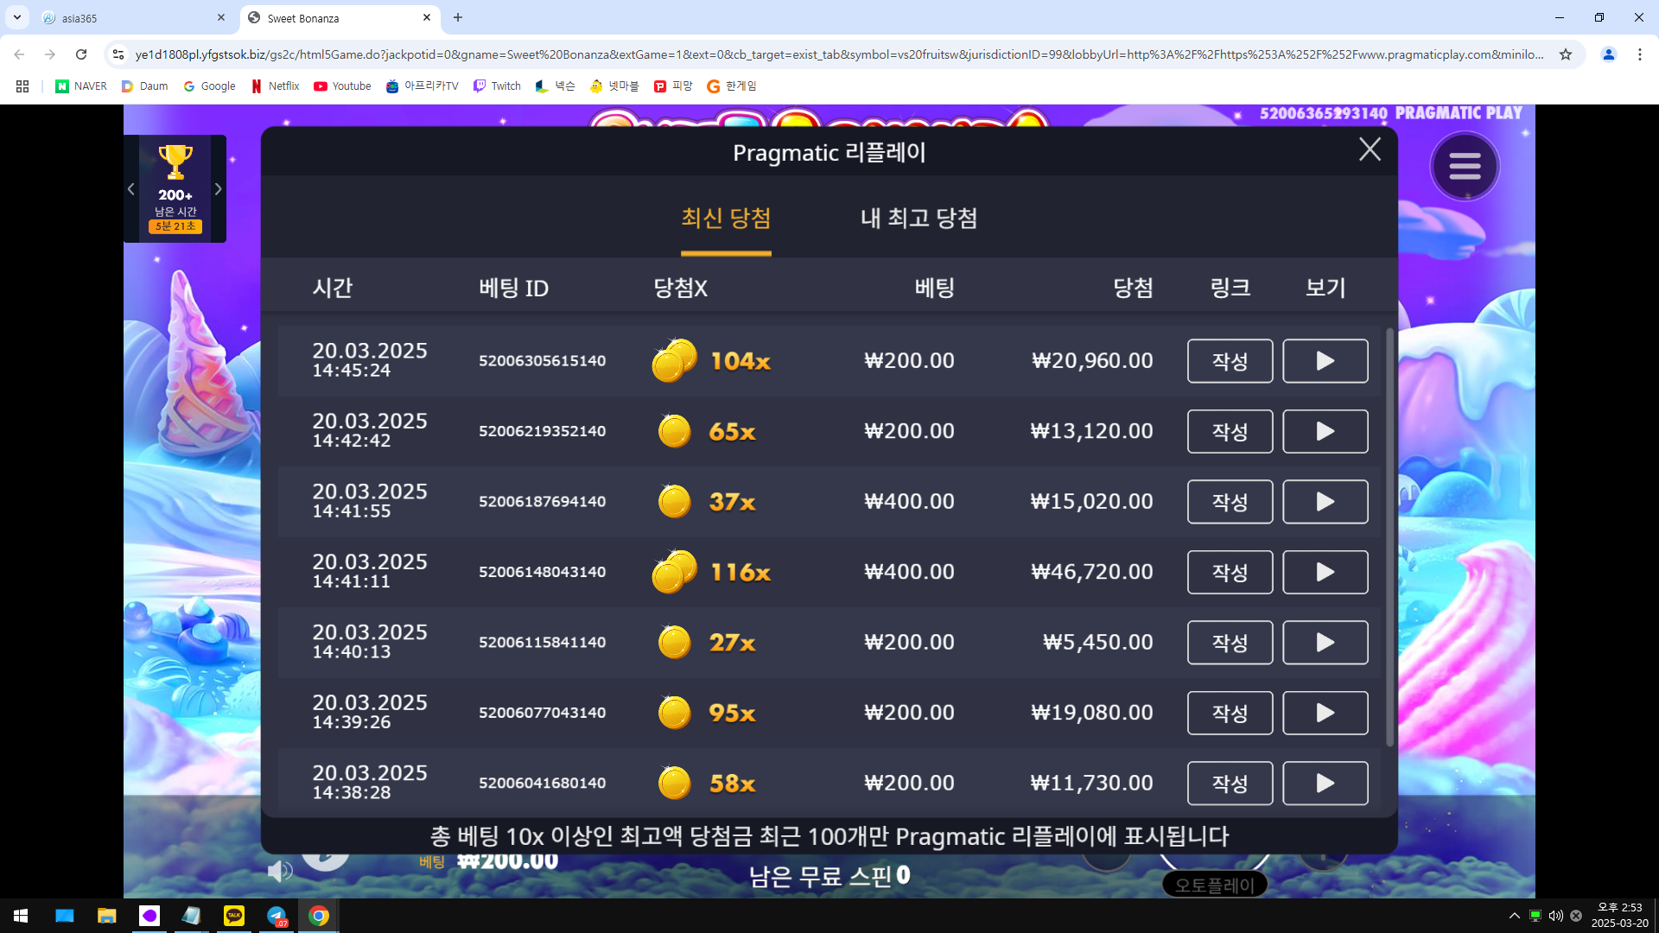Viewport: 1659px width, 933px height.
Task: Open the 아프리카TV bookmark
Action: click(422, 86)
